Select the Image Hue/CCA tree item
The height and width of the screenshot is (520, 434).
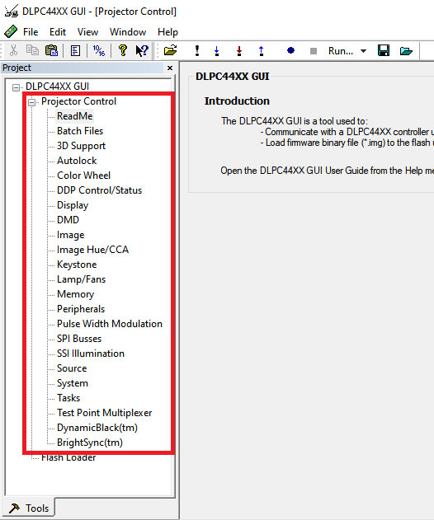coord(92,250)
